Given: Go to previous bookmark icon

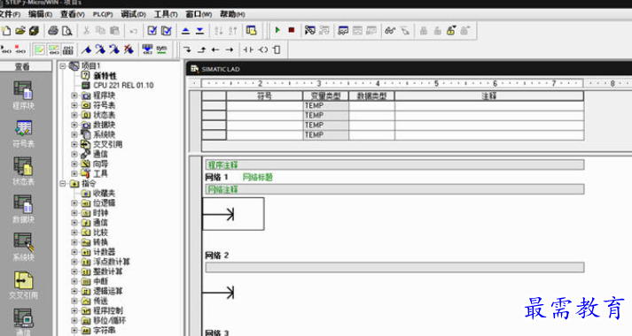Looking at the screenshot, I should tap(114, 50).
